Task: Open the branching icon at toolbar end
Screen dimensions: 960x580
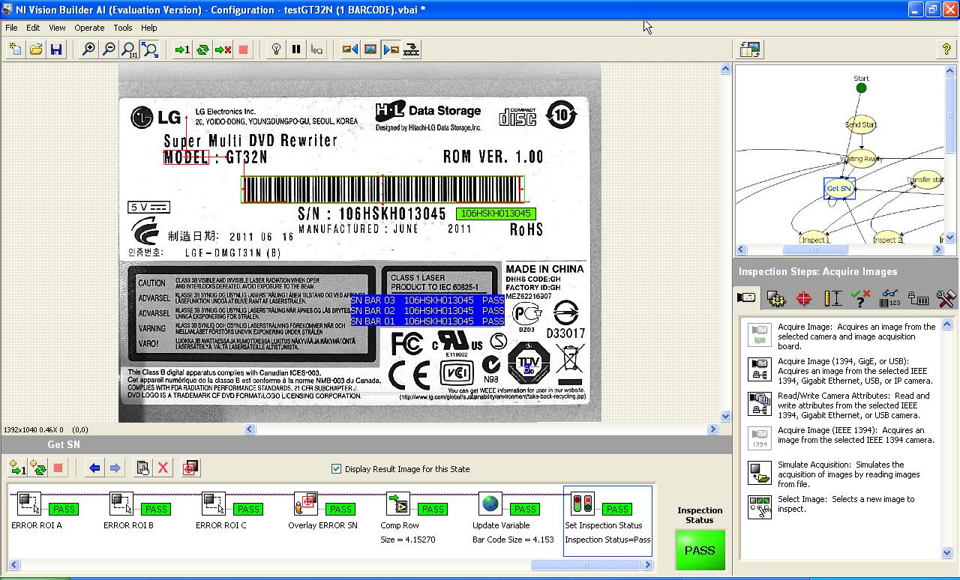Action: click(411, 49)
